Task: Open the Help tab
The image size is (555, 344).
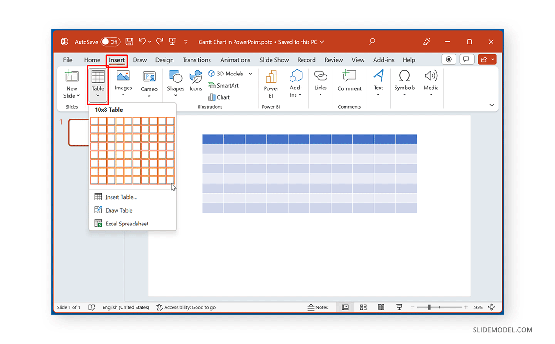Action: 409,60
